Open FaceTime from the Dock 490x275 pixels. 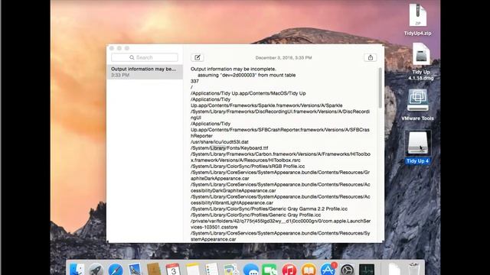269,270
